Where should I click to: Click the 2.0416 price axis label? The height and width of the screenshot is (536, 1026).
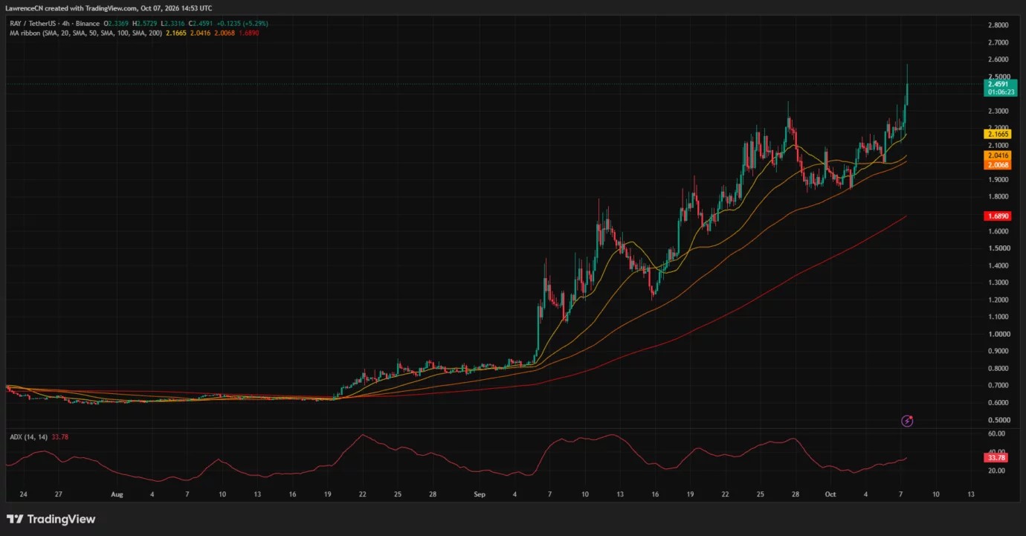pyautogui.click(x=998, y=155)
